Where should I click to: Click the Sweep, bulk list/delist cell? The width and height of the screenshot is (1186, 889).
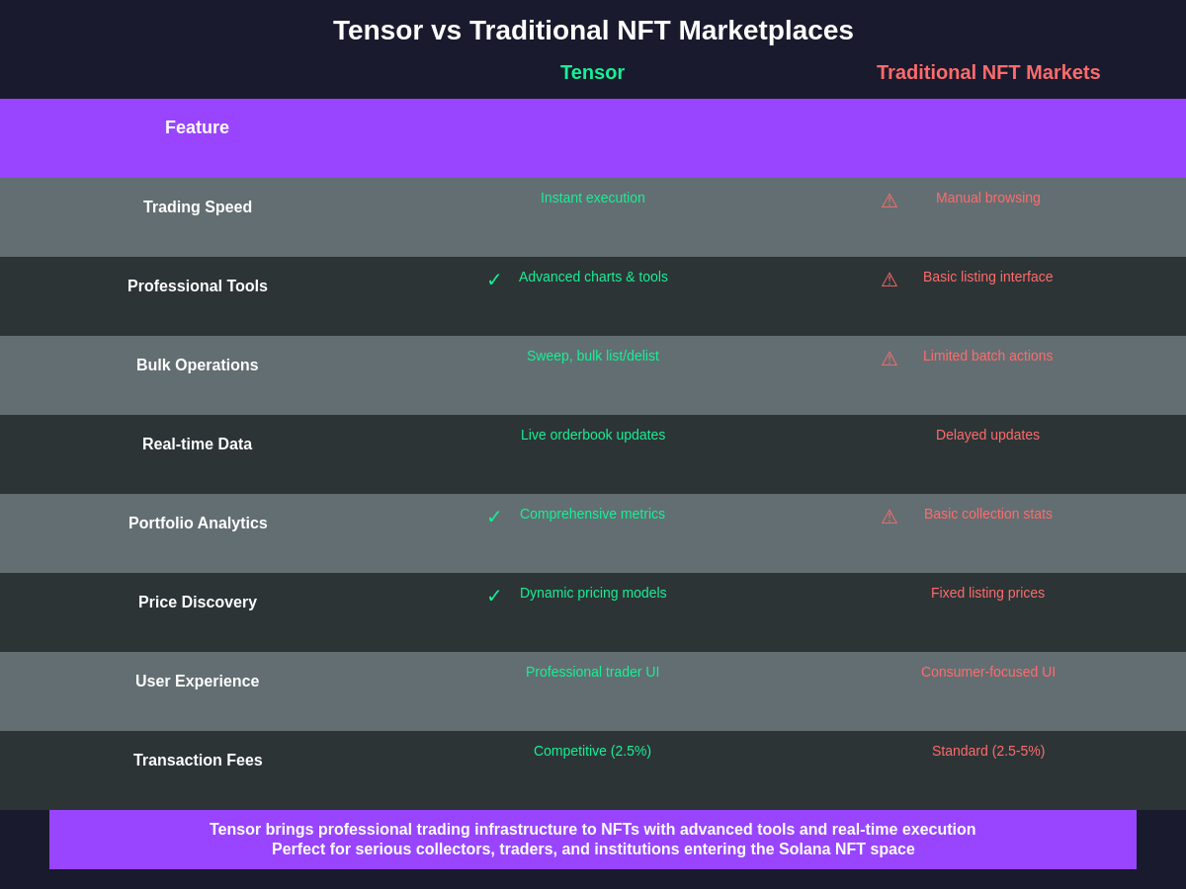click(593, 356)
